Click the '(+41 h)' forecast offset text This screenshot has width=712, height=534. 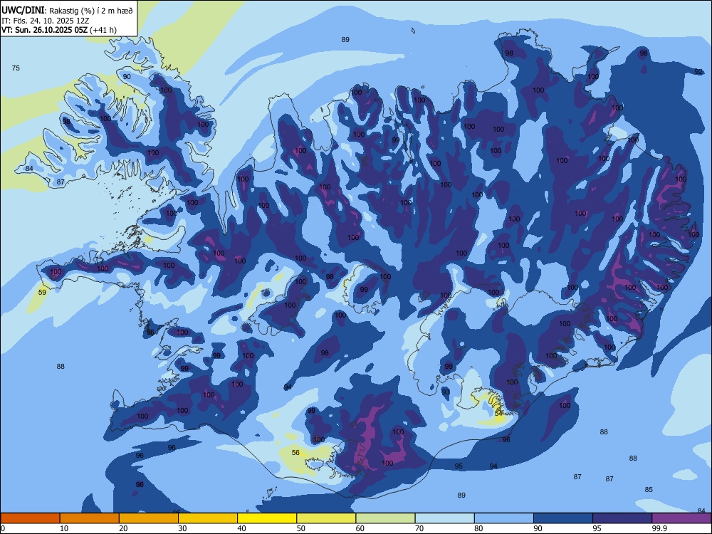tap(103, 30)
